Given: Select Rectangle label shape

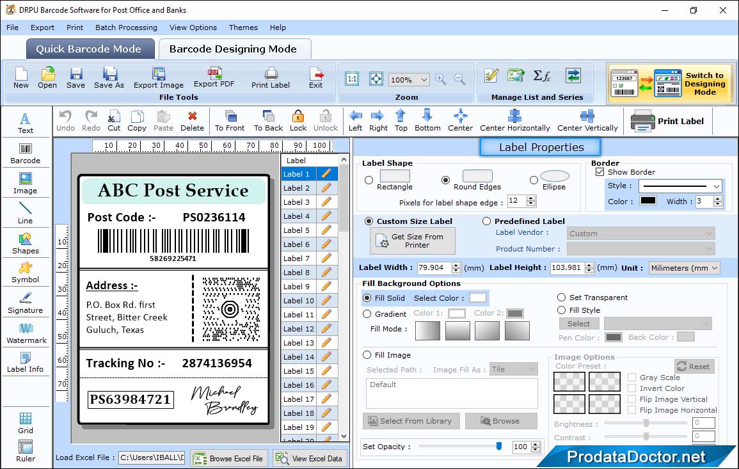Looking at the screenshot, I should [x=369, y=180].
